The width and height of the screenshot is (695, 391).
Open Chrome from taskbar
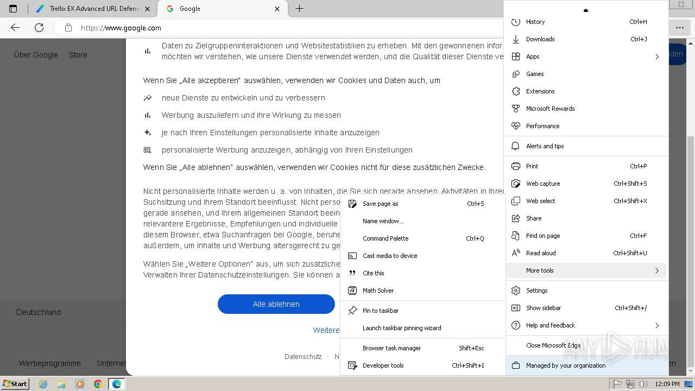point(98,384)
